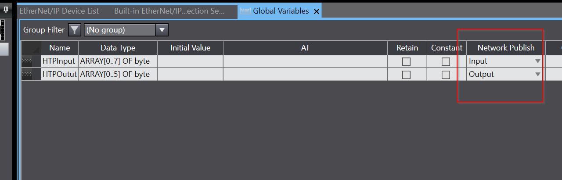562x180 pixels.
Task: Toggle Retain checkbox for HTPInput
Action: 407,62
